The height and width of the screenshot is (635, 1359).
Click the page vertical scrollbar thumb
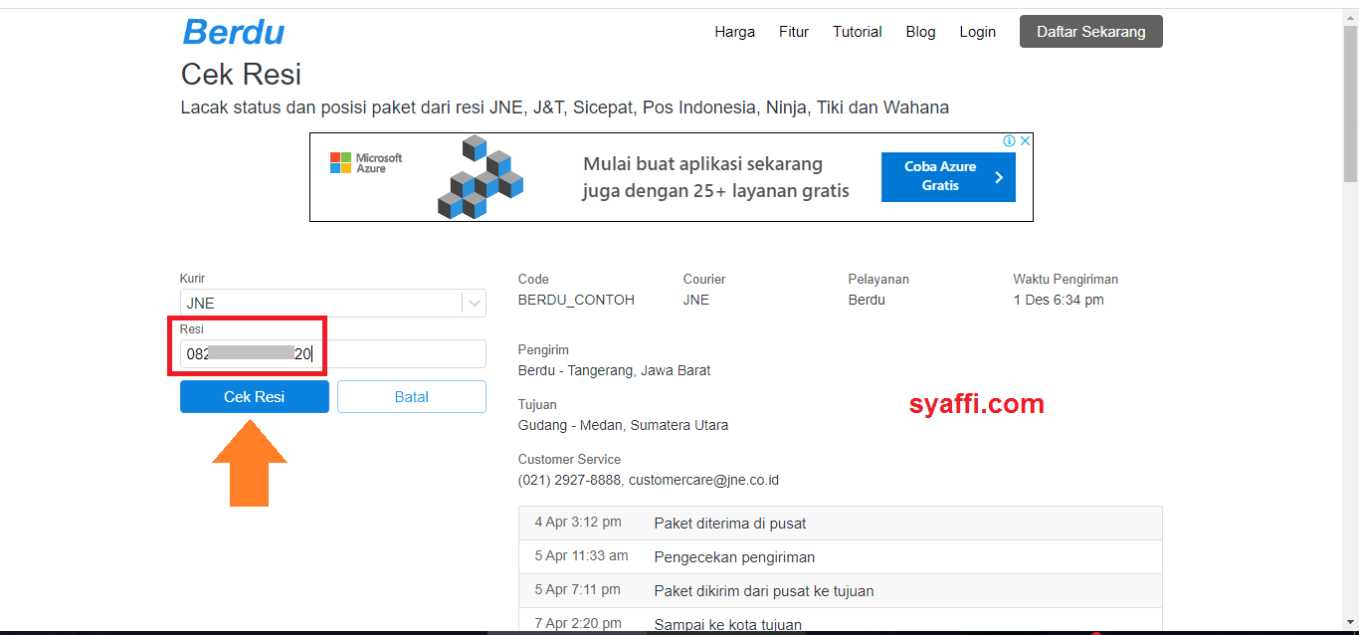(1350, 103)
